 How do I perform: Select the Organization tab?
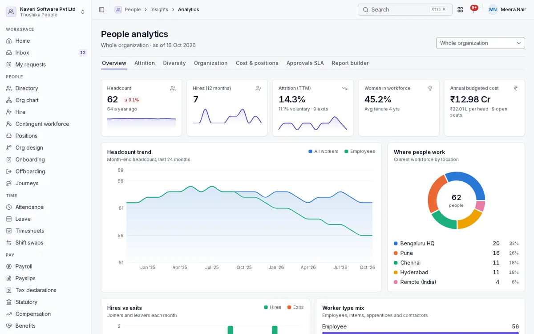tap(211, 63)
